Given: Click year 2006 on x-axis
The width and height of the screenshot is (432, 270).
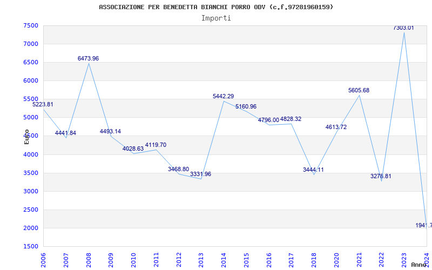Looking at the screenshot, I should click(x=43, y=260).
